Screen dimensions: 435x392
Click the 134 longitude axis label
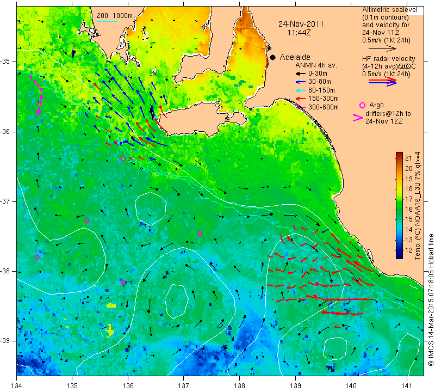point(17,386)
